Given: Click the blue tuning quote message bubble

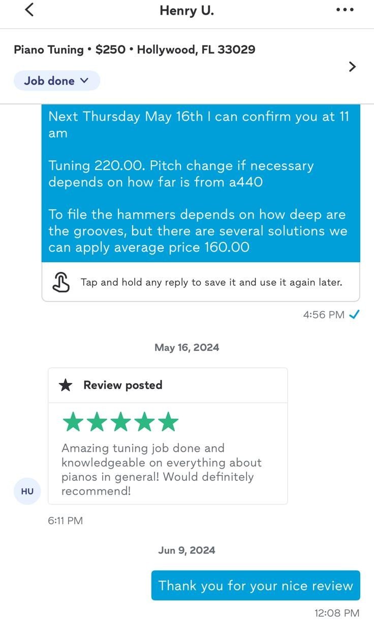Looking at the screenshot, I should click(x=201, y=182).
